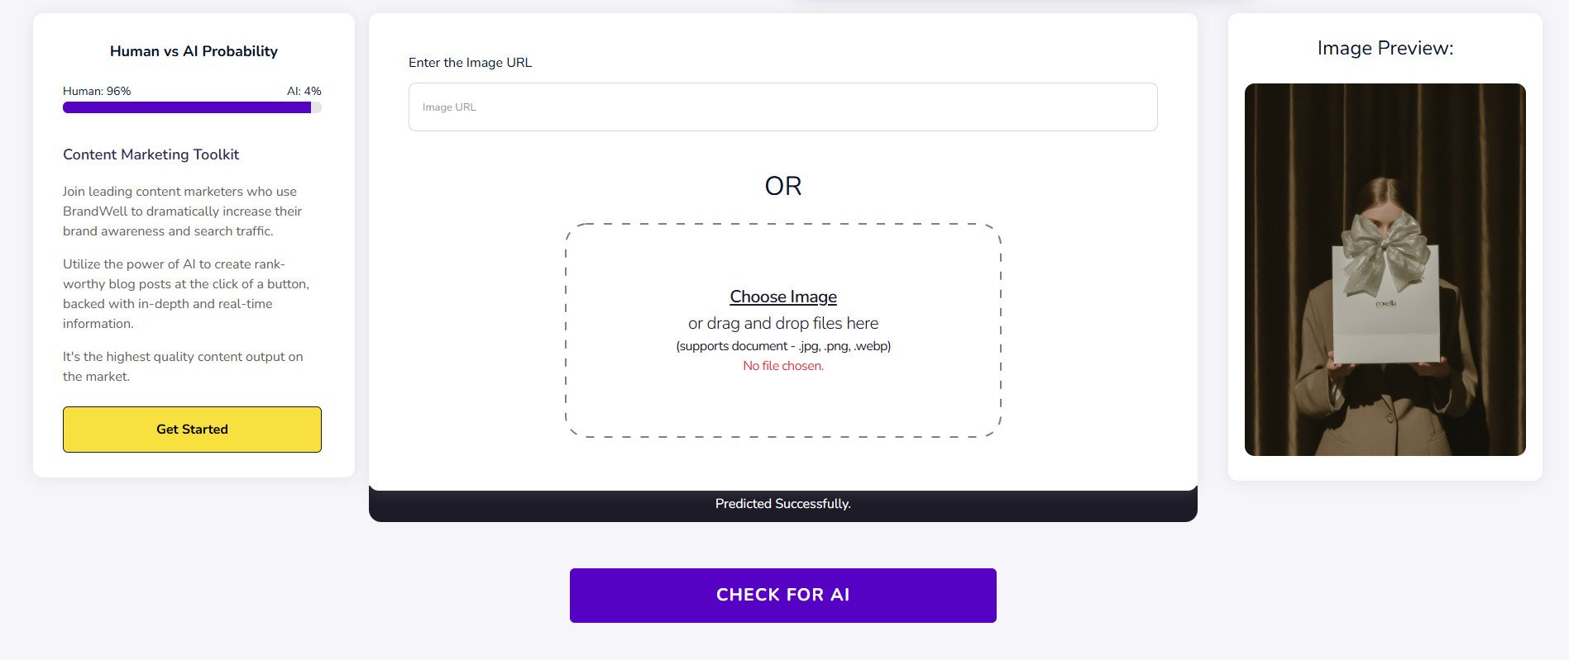
Task: Click the Choose Image link
Action: click(x=783, y=297)
